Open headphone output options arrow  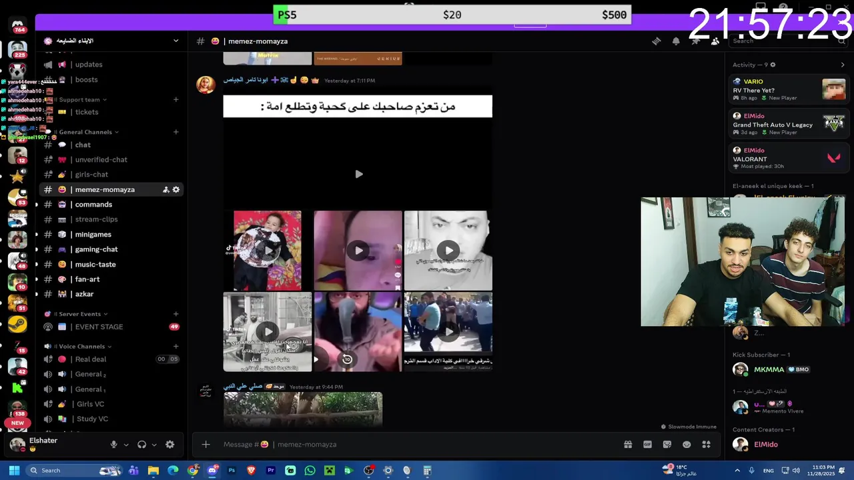pyautogui.click(x=154, y=445)
